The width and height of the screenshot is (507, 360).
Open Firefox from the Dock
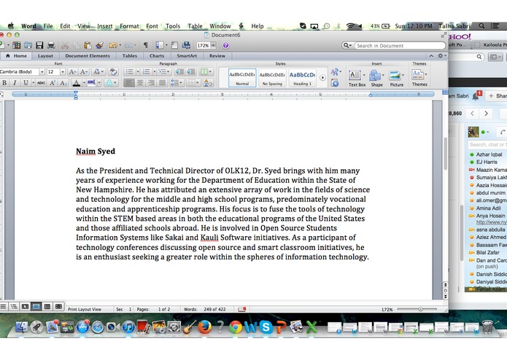(x=204, y=326)
